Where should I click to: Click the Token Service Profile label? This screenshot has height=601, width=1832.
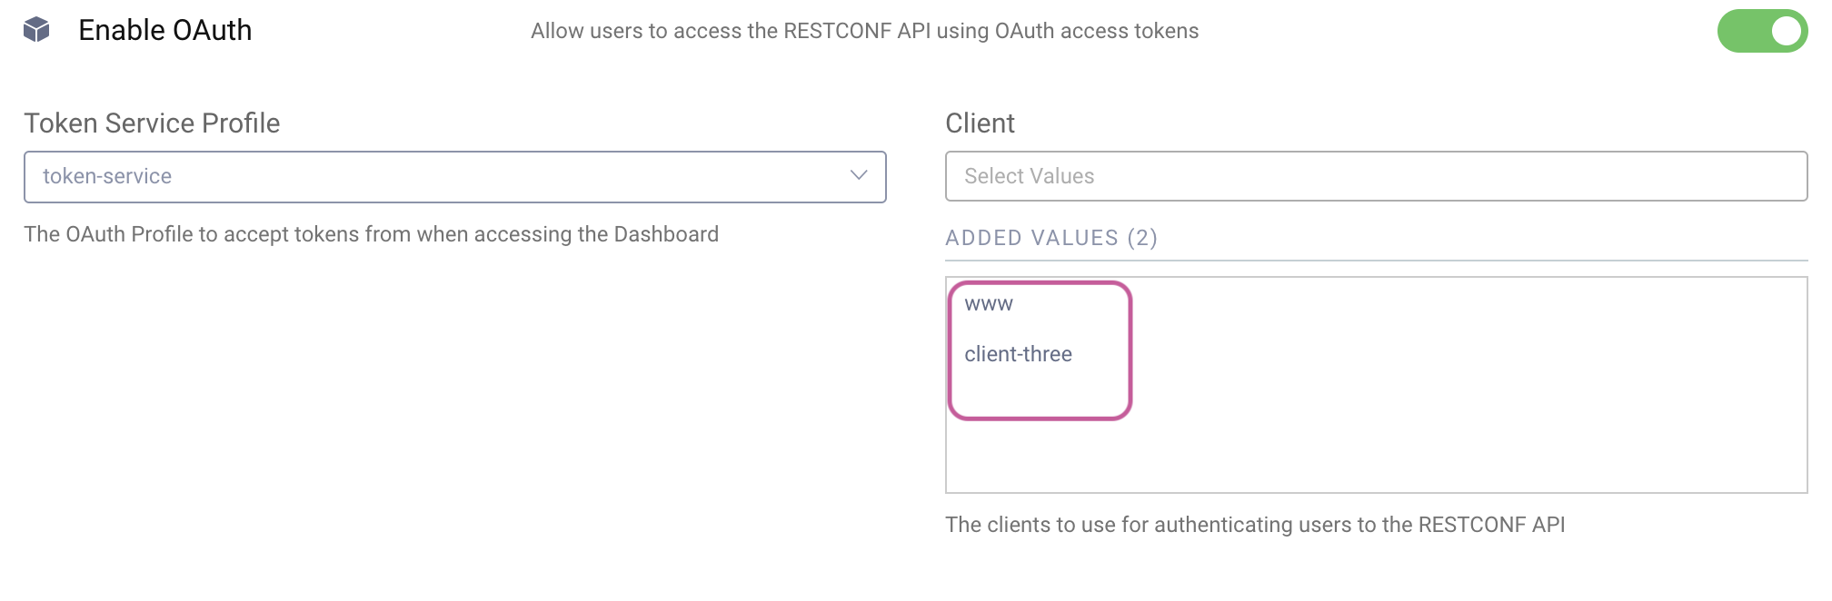(153, 123)
